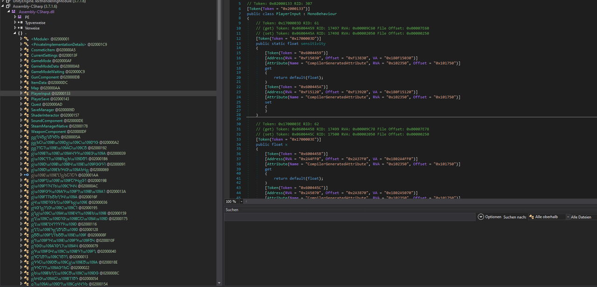Screen dimensions: 597x287
Task: Click the class icon beside CosmeticItem
Action: pyautogui.click(x=27, y=50)
